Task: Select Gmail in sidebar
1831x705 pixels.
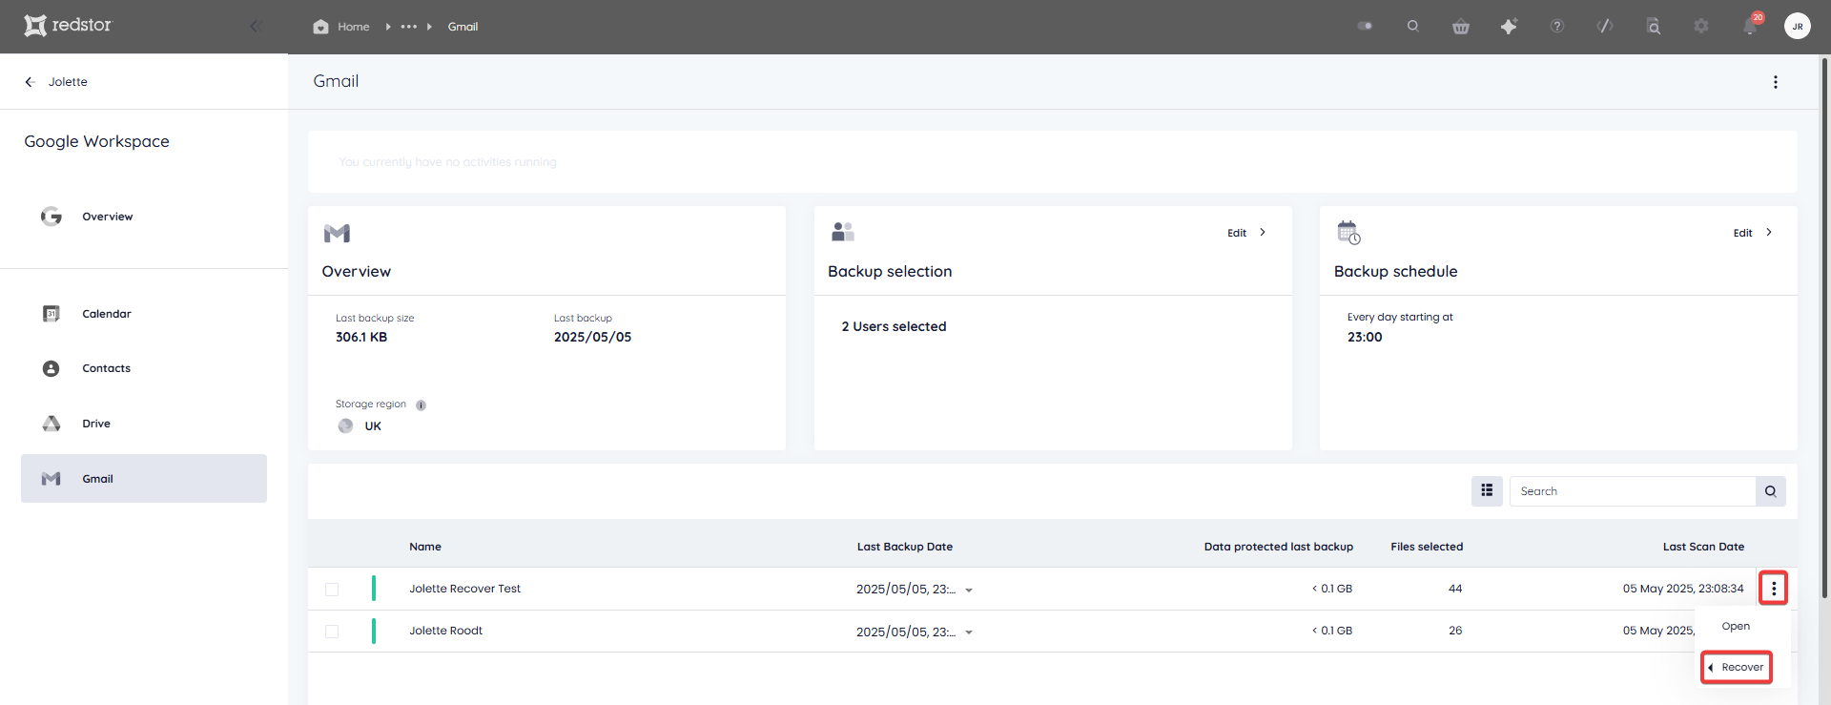Action: pyautogui.click(x=144, y=479)
